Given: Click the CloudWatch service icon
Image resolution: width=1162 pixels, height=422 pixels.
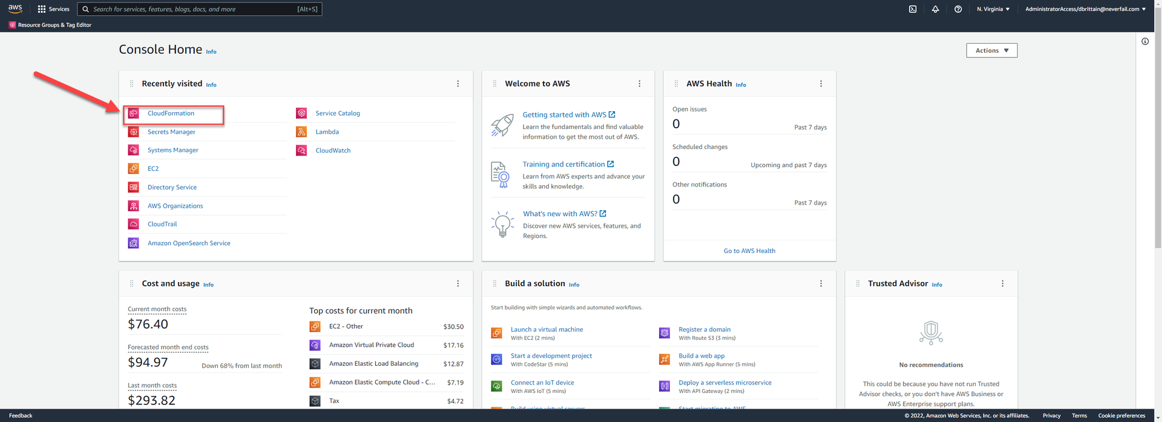Looking at the screenshot, I should click(301, 150).
